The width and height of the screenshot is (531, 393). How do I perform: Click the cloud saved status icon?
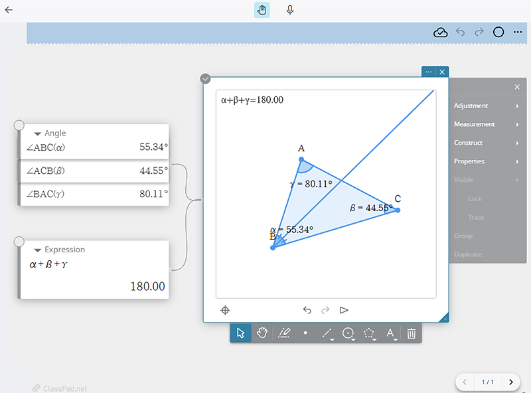[440, 33]
